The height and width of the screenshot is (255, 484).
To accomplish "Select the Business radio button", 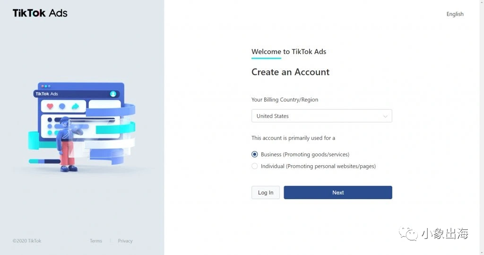I will [254, 154].
